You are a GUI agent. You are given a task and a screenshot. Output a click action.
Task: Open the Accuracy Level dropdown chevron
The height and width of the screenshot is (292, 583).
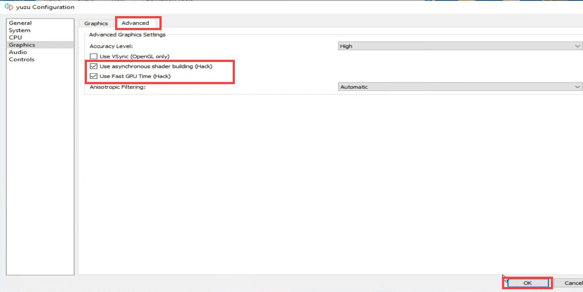(578, 46)
